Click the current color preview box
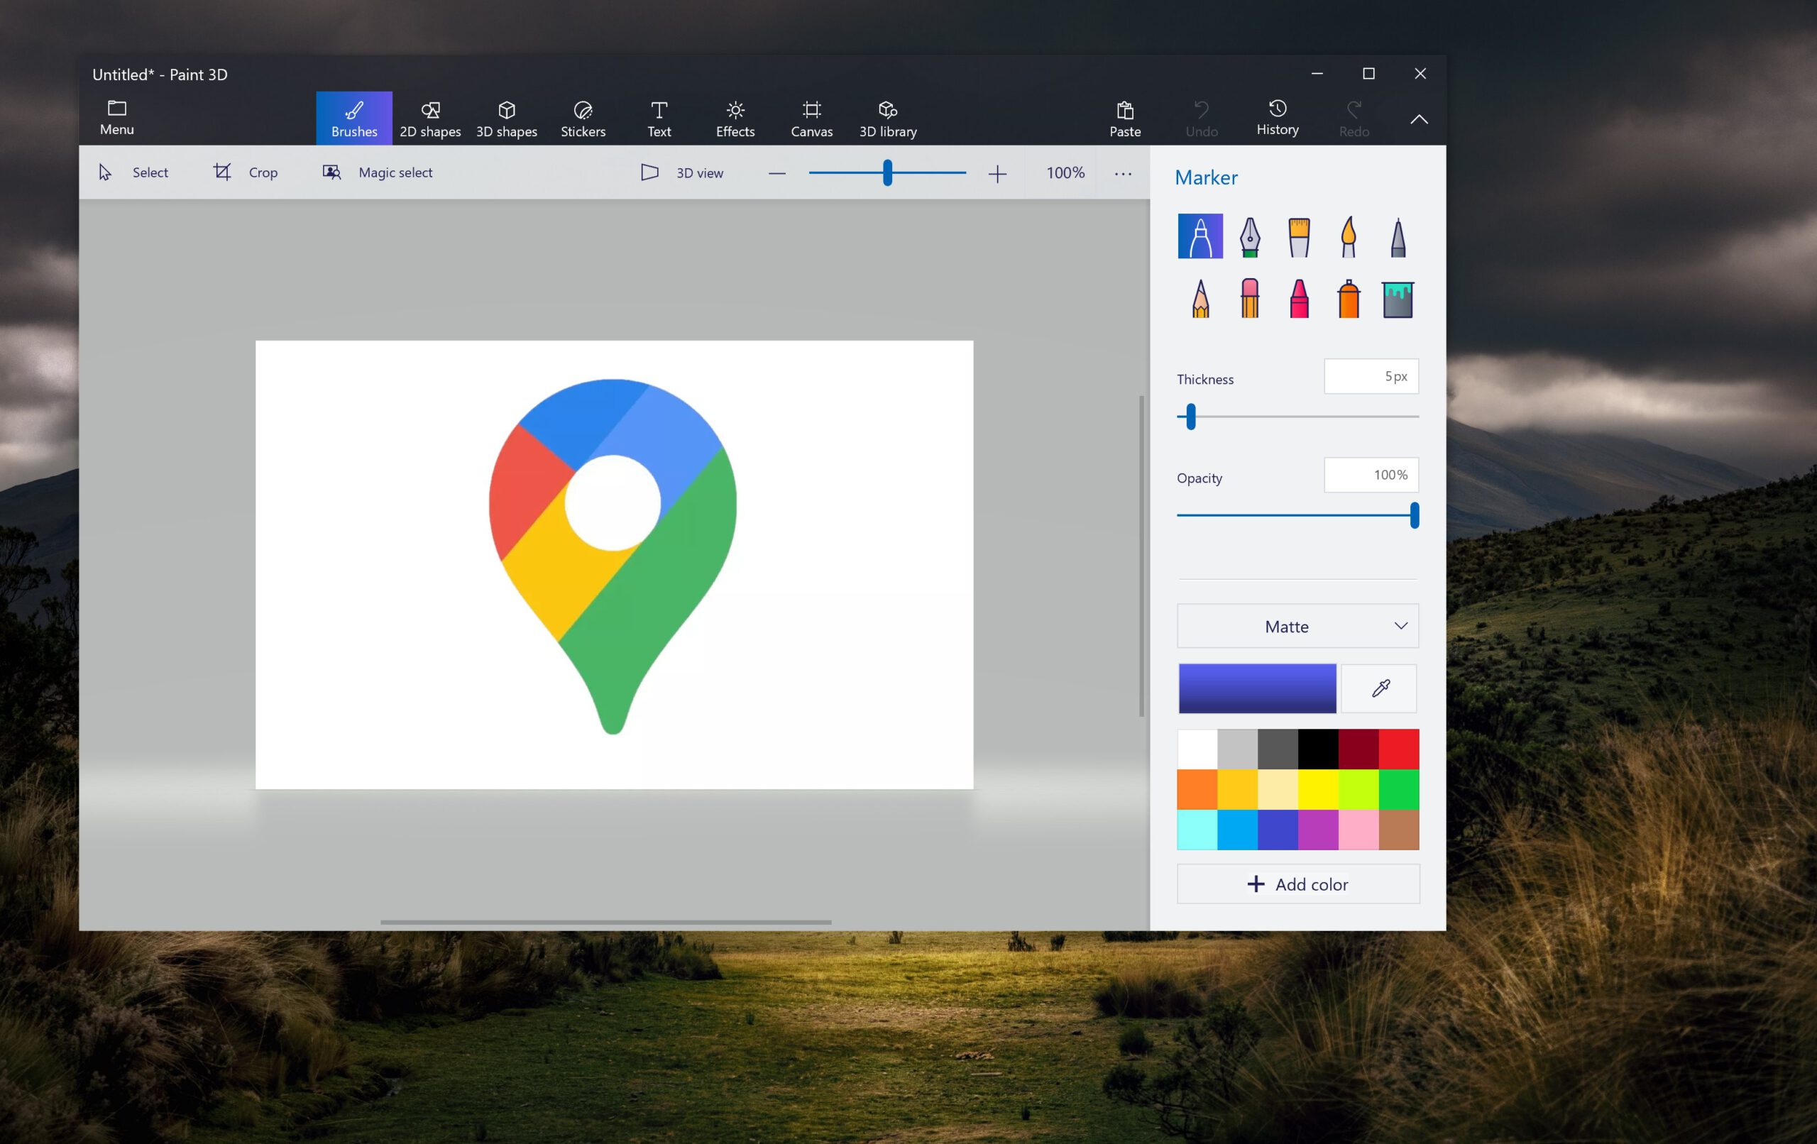The image size is (1817, 1144). (1257, 688)
